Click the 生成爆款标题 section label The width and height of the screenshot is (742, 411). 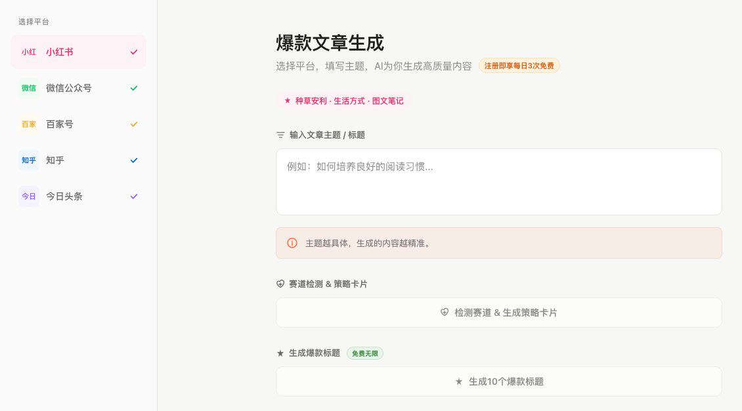tap(315, 353)
